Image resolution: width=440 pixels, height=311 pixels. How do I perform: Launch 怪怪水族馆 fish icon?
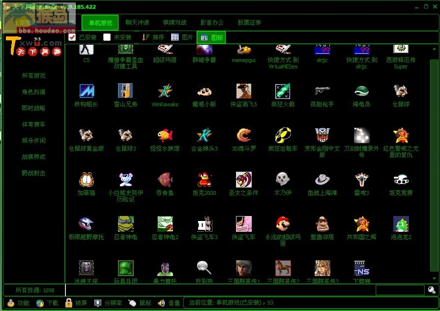[165, 135]
